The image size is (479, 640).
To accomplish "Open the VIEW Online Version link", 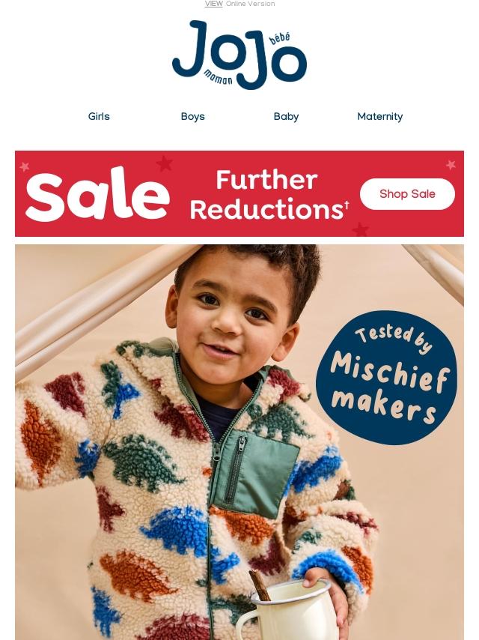I will [239, 4].
